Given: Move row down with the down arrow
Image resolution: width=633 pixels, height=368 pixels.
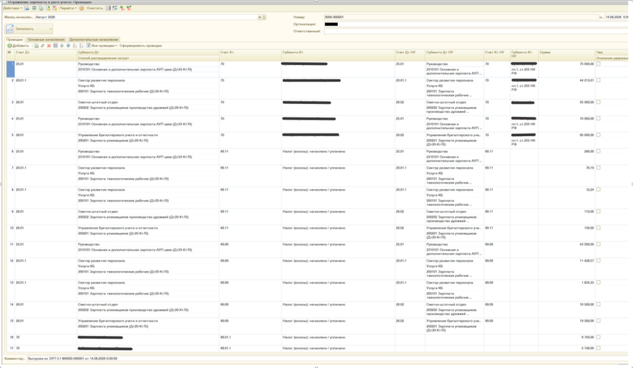Looking at the screenshot, I should click(x=68, y=46).
